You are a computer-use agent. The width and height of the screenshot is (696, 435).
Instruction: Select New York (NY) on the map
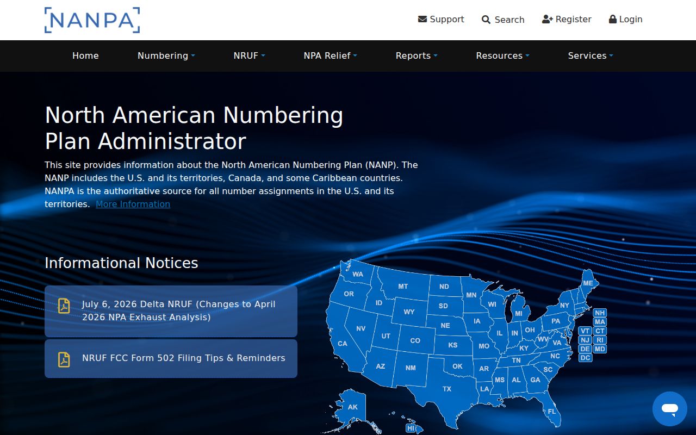[564, 305]
